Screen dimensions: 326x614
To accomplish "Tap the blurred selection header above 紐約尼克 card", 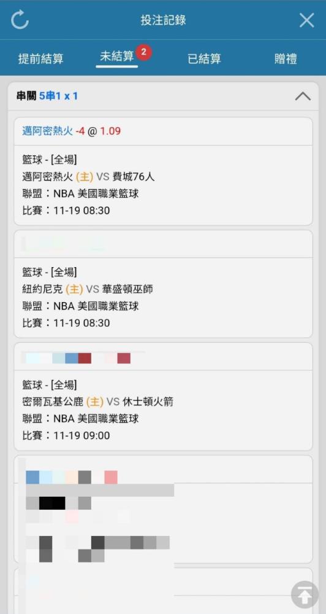I will [164, 244].
